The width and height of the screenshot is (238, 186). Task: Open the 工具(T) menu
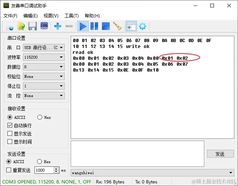(x=71, y=16)
